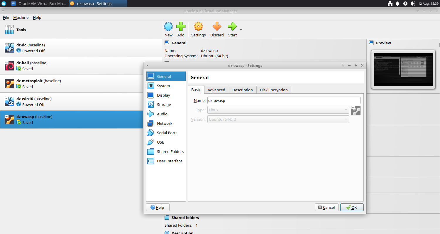
Task: Confirm settings with OK button
Action: [x=352, y=207]
